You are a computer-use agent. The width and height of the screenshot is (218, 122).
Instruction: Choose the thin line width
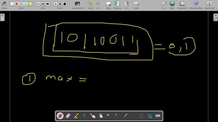click(38, 4)
